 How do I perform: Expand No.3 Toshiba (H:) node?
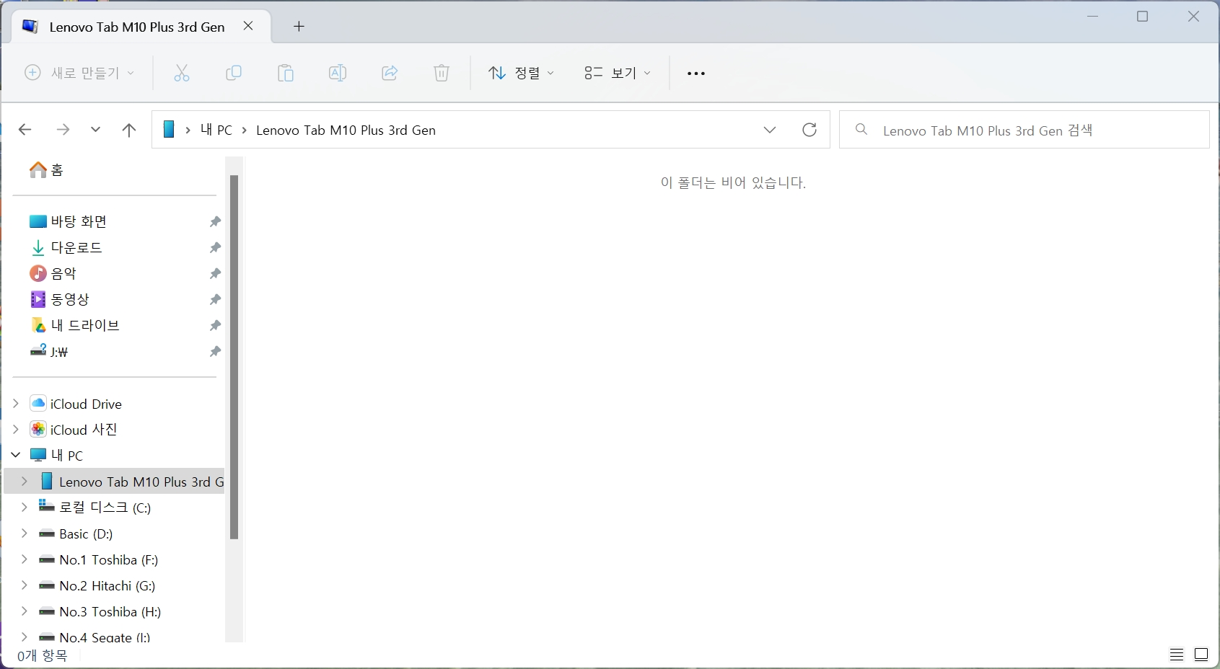(x=25, y=611)
